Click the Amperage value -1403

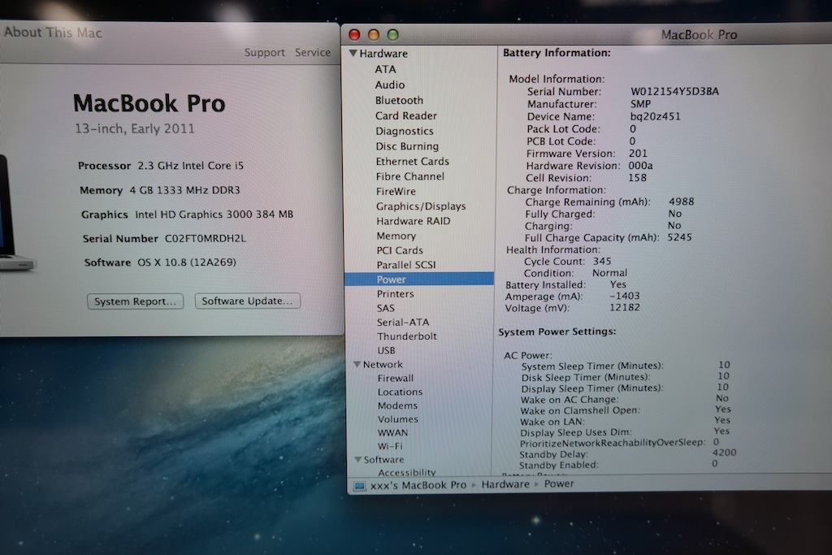coord(625,296)
